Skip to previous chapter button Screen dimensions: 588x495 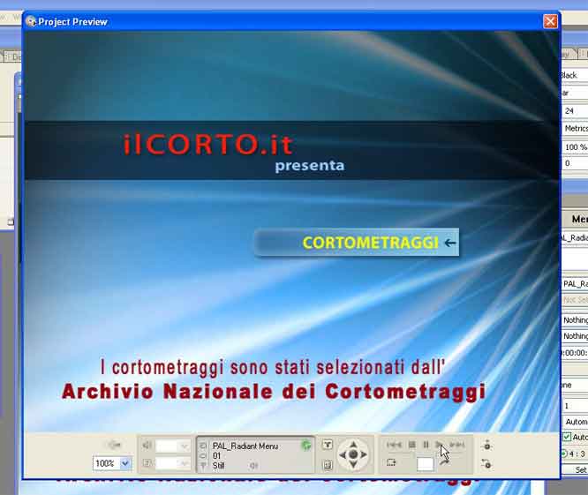pos(395,446)
